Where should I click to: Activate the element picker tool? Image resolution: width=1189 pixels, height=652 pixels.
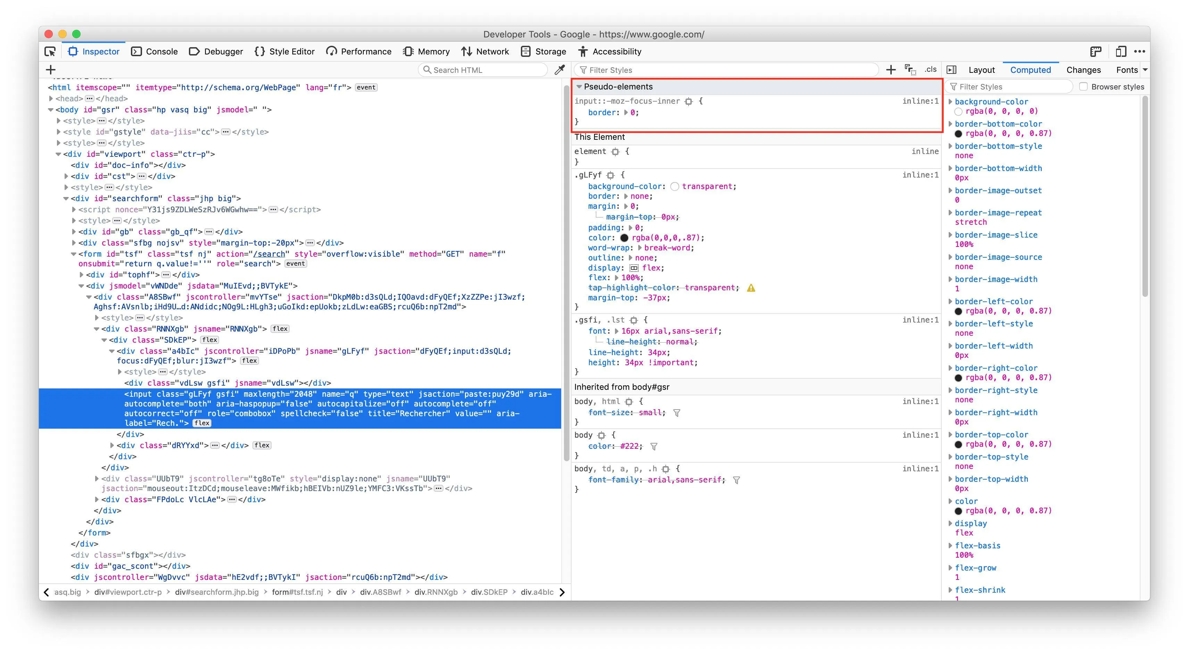[x=50, y=51]
